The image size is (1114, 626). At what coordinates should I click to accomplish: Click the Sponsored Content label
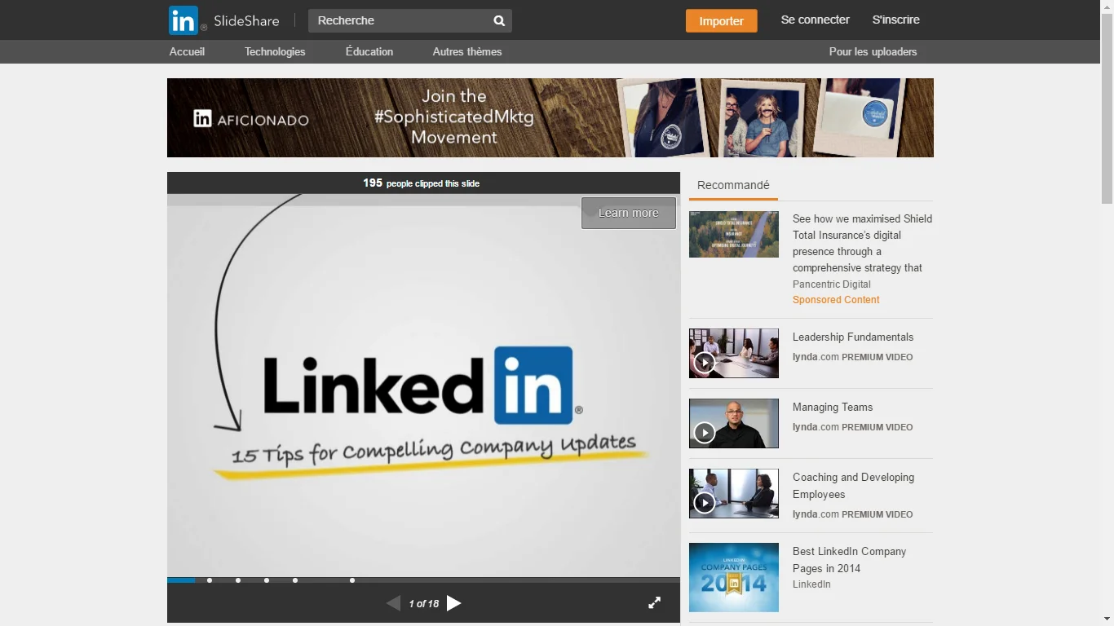click(836, 300)
